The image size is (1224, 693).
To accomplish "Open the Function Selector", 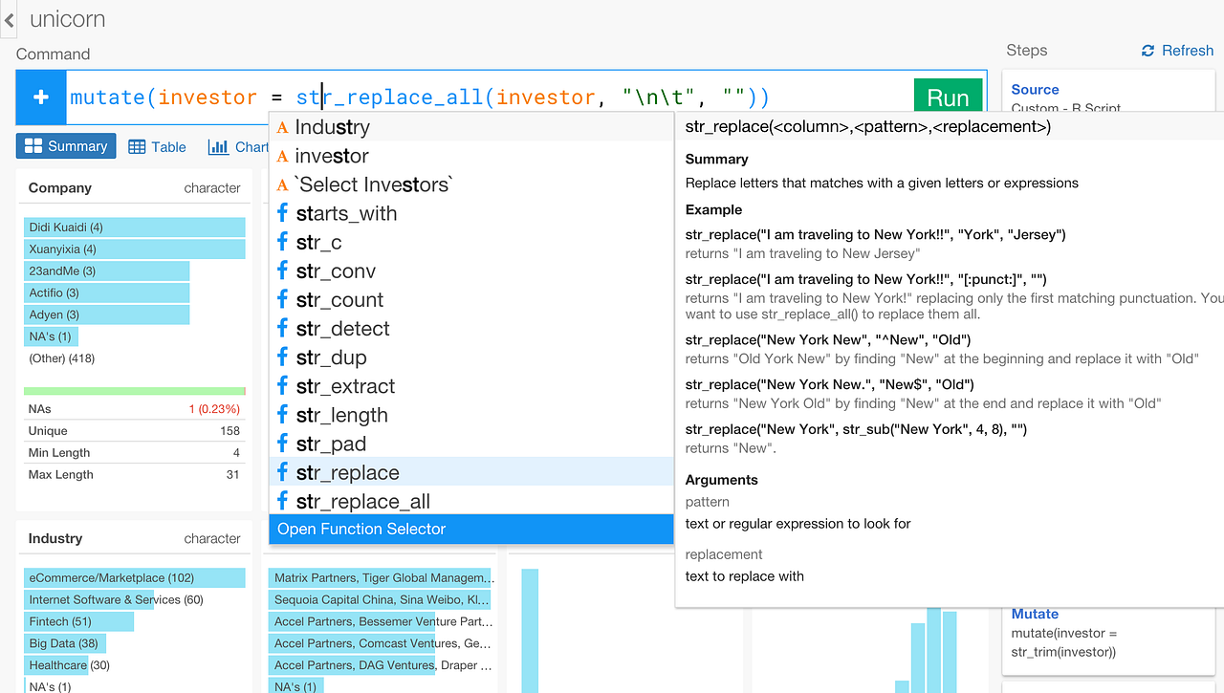I will coord(359,529).
